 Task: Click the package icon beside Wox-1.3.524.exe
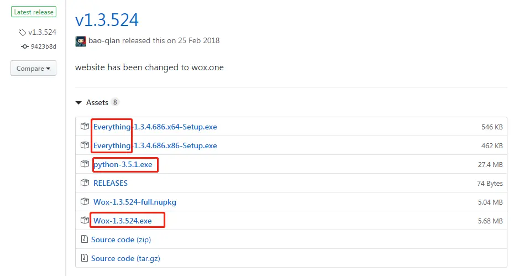point(85,220)
